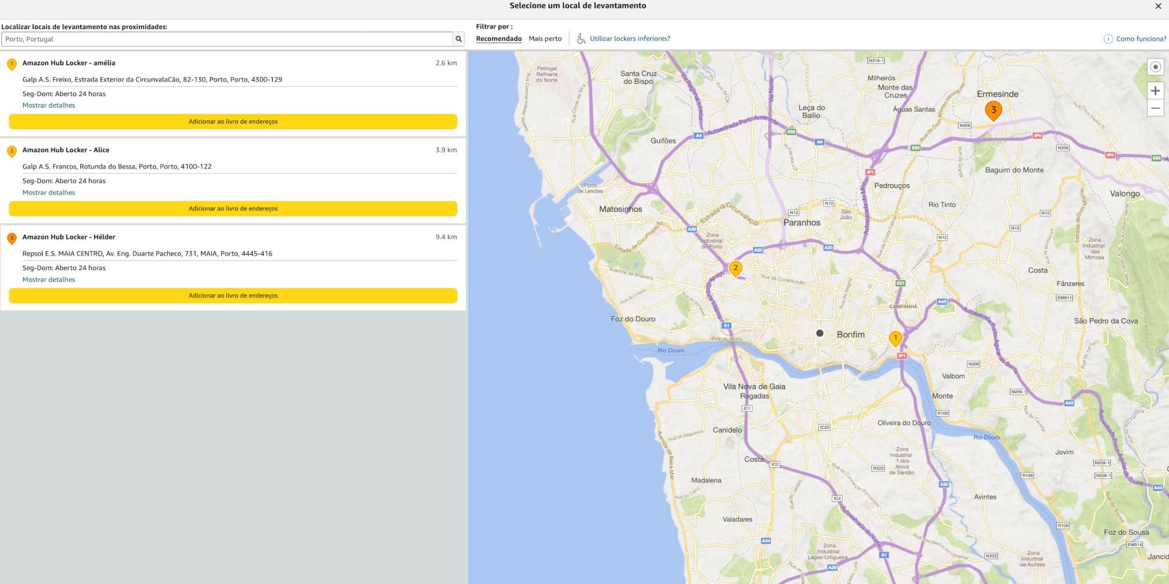
Task: Click Vila Nova de Gaia map label
Action: (x=754, y=387)
